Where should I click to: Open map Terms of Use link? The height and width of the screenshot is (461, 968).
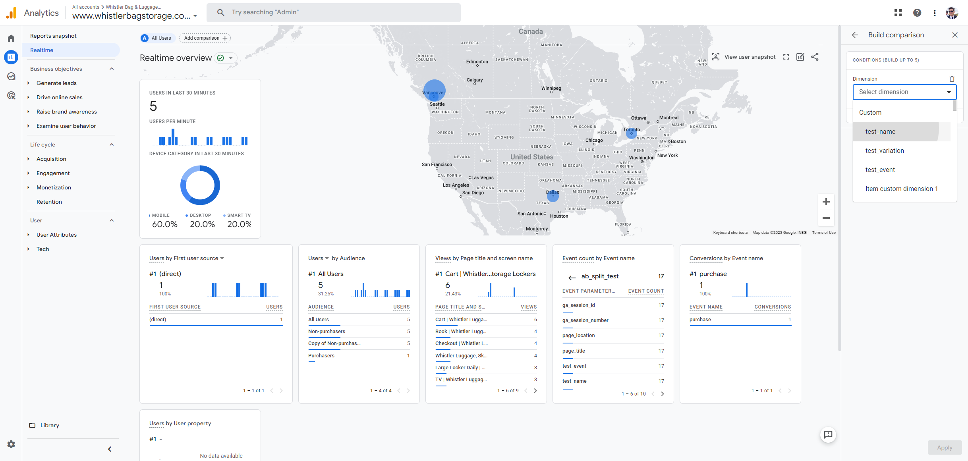824,233
